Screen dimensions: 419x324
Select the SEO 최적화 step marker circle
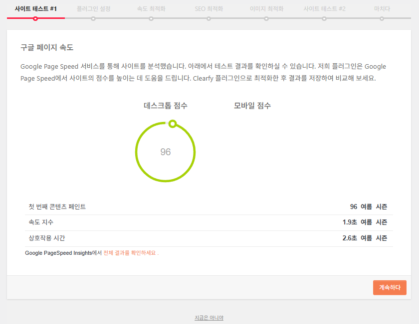pos(209,18)
